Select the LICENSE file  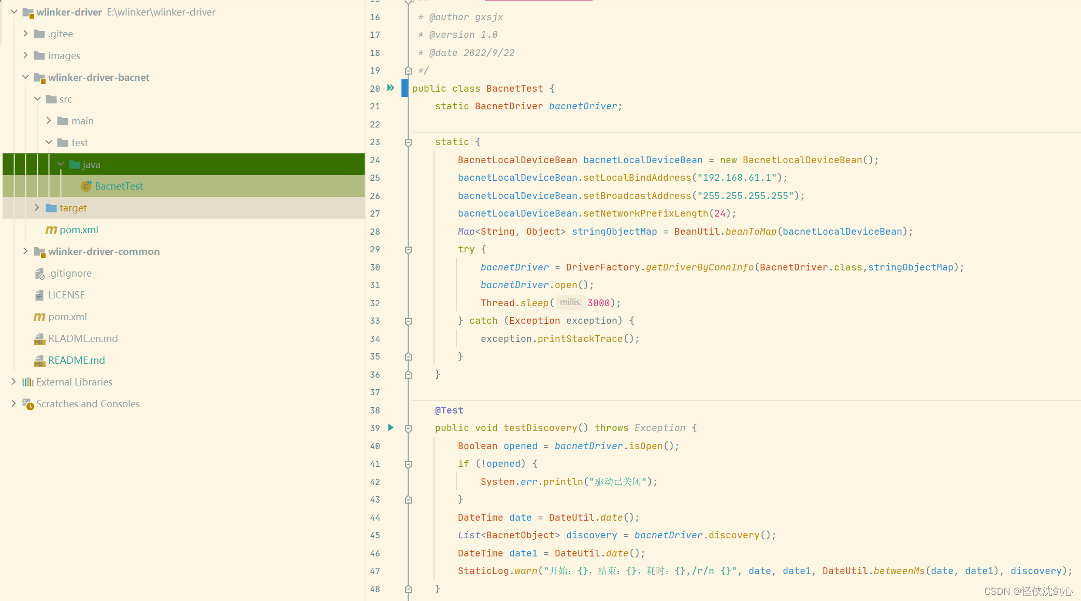click(x=66, y=295)
